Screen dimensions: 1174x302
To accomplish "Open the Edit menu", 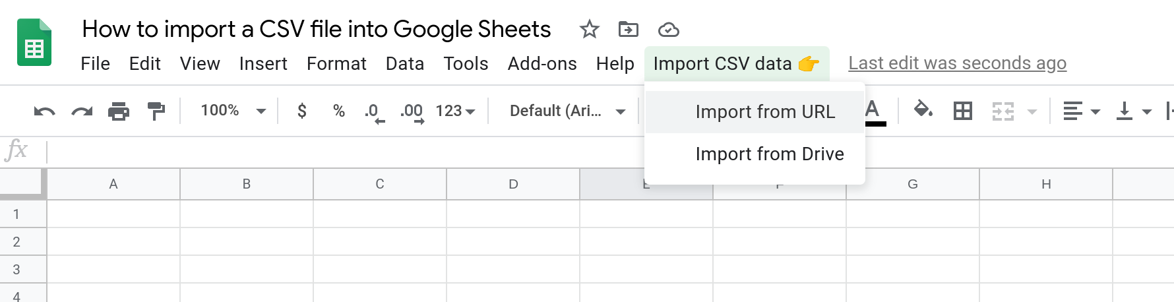I will point(145,64).
